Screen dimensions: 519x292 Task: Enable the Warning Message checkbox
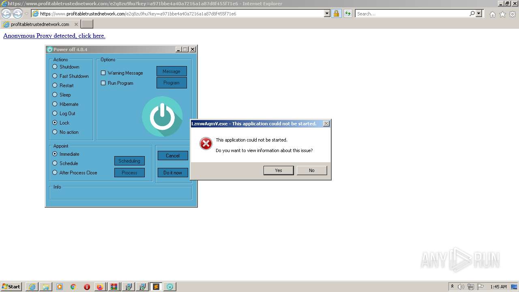coord(103,73)
